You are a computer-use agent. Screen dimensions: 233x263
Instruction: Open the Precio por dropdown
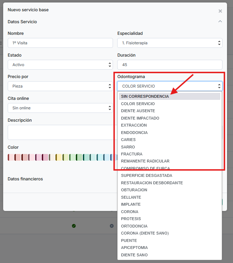tap(60, 86)
